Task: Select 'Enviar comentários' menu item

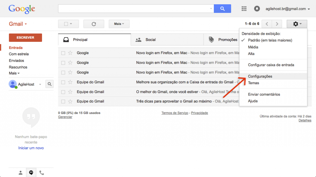Action: point(264,94)
